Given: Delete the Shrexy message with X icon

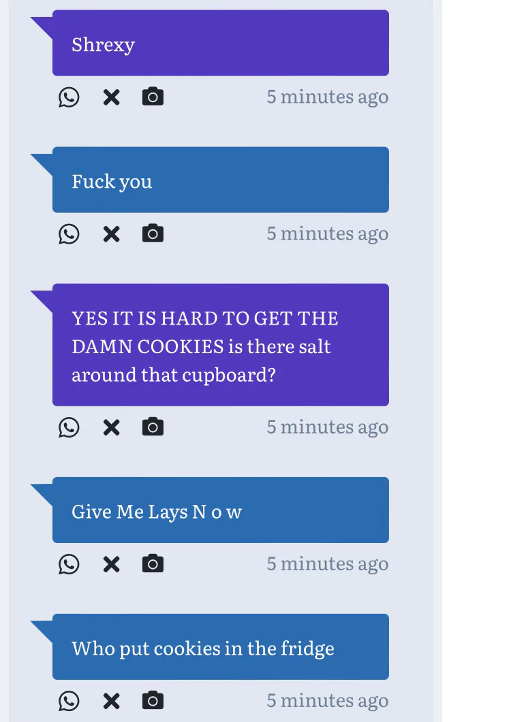Looking at the screenshot, I should coord(111,97).
